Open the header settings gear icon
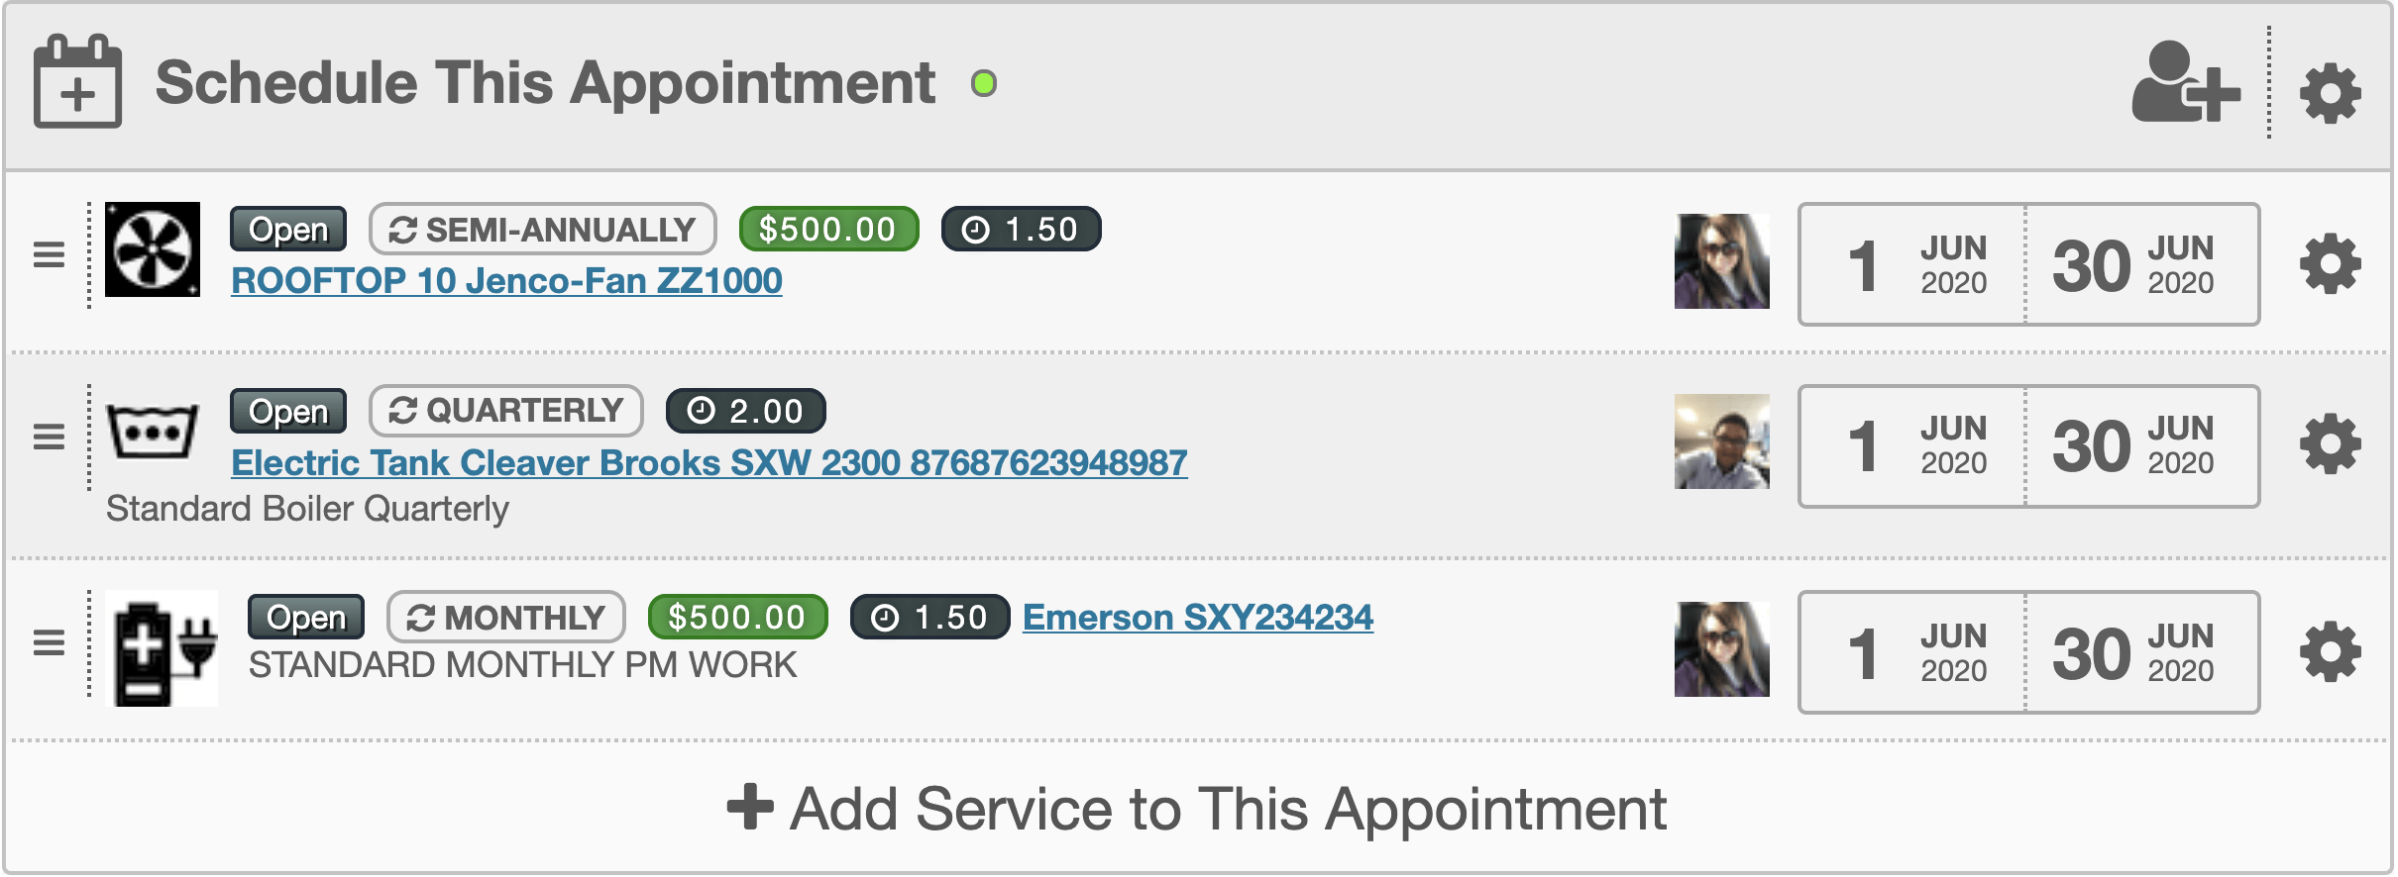 [2330, 93]
